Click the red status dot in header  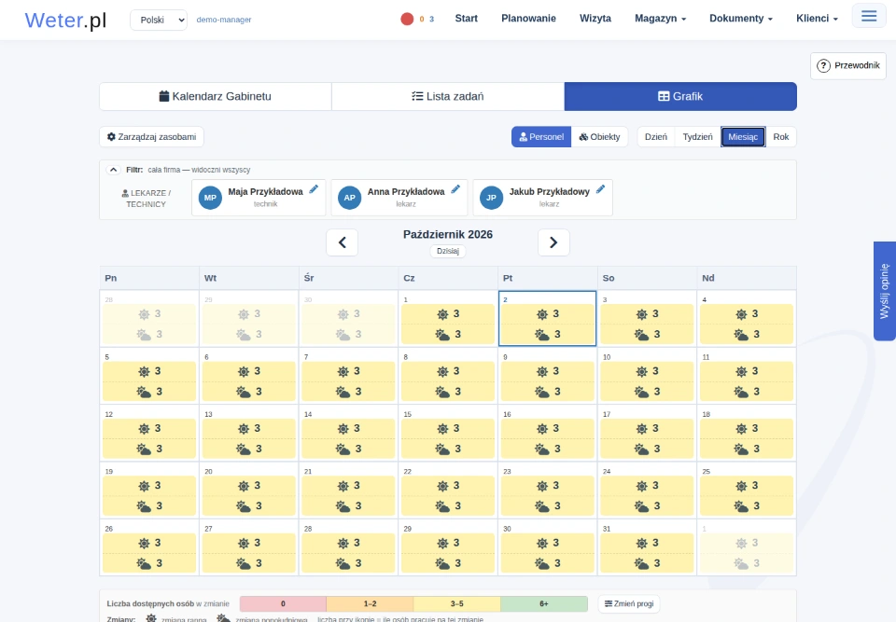pos(407,19)
